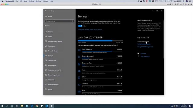The width and height of the screenshot is (193, 108).
Task: Open the View menu in menu bar
Action: [x=25, y=1]
